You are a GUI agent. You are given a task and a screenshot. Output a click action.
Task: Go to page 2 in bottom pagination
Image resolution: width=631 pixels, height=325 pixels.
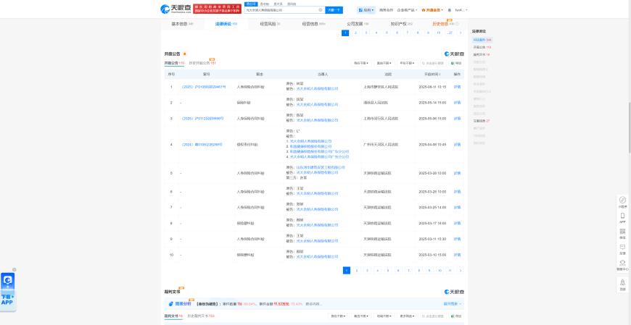point(357,271)
